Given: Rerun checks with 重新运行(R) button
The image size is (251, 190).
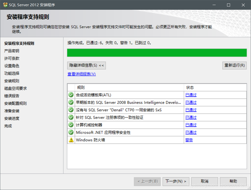Looking at the screenshot, I should tap(234, 65).
